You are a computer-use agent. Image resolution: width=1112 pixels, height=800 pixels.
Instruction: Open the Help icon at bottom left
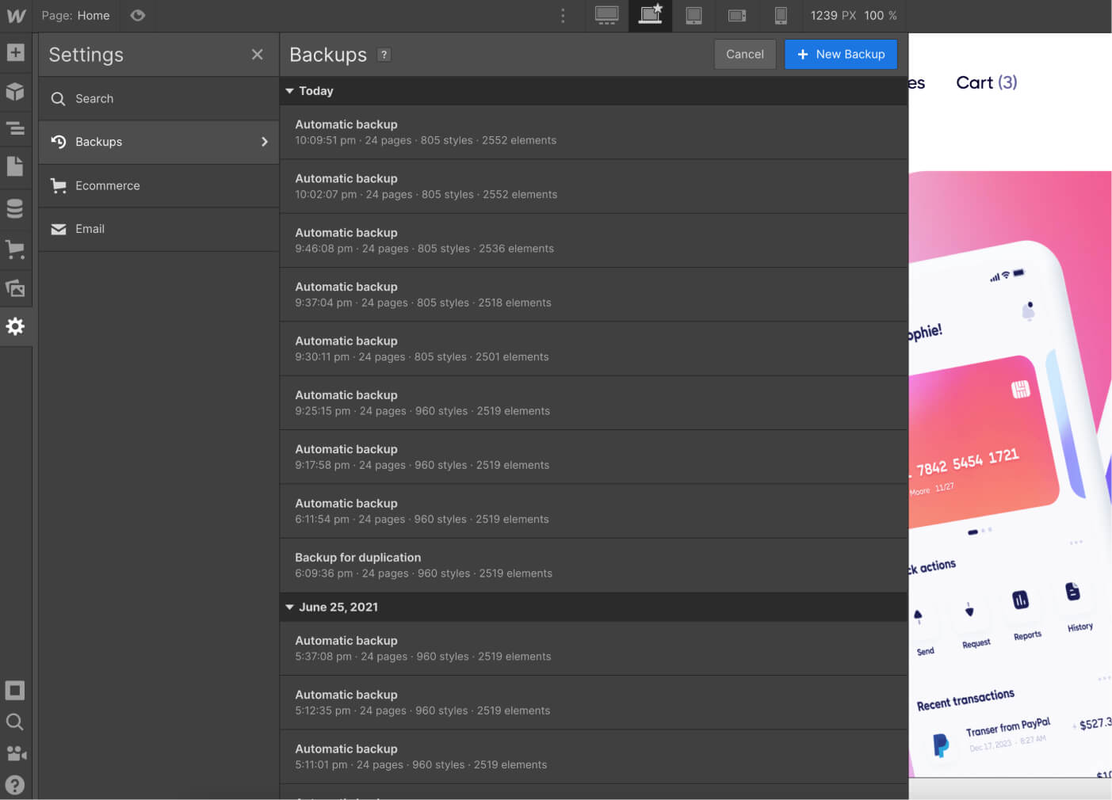click(x=16, y=785)
